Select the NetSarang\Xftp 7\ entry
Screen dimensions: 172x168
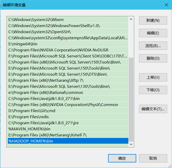pyautogui.click(x=67, y=80)
